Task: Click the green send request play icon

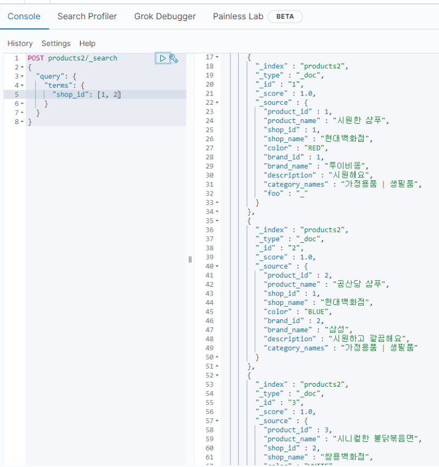Action: point(162,58)
